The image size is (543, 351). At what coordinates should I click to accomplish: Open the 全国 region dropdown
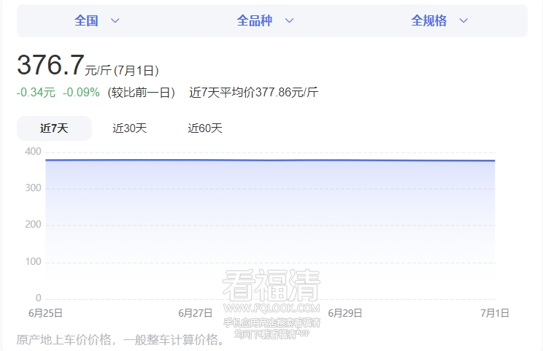[x=87, y=21]
